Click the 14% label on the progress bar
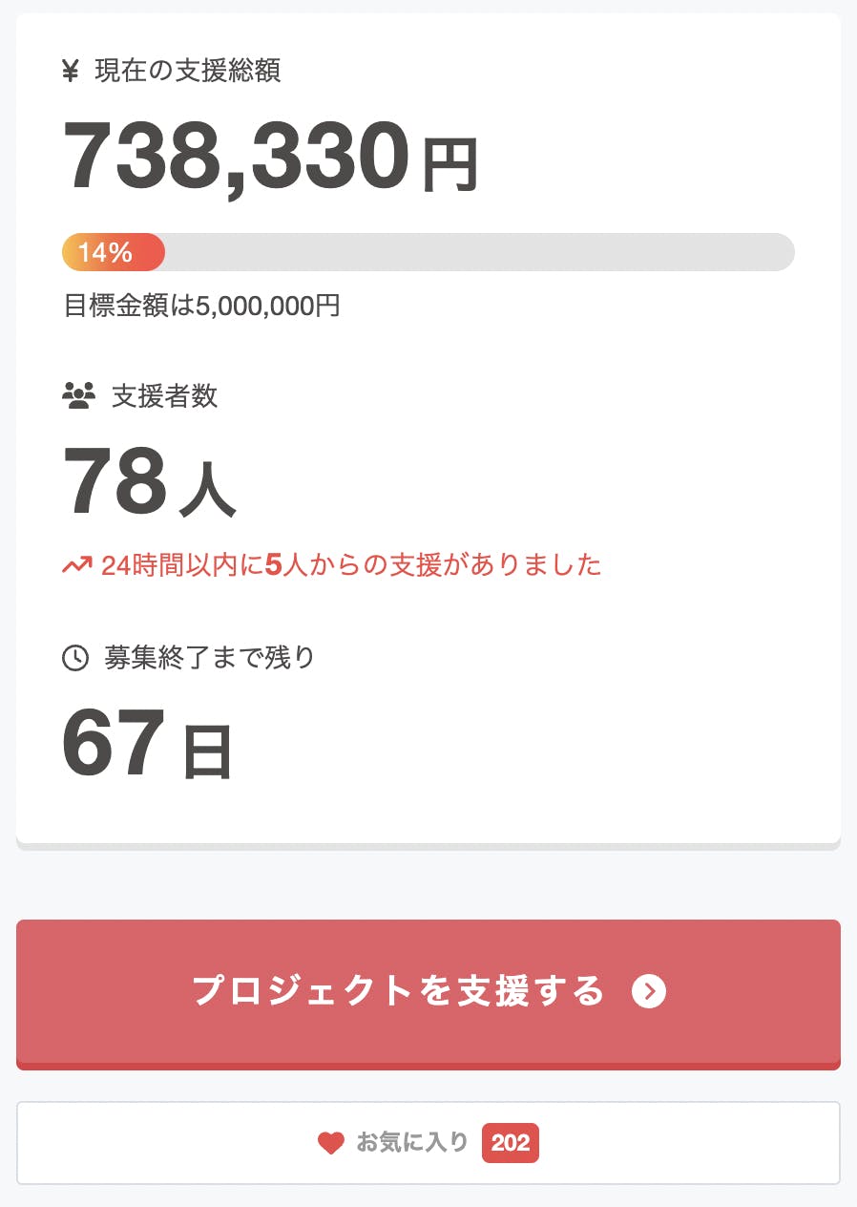Image resolution: width=857 pixels, height=1207 pixels. click(105, 253)
